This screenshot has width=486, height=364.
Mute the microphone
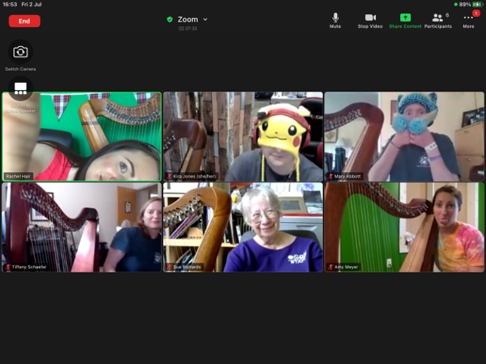[335, 18]
